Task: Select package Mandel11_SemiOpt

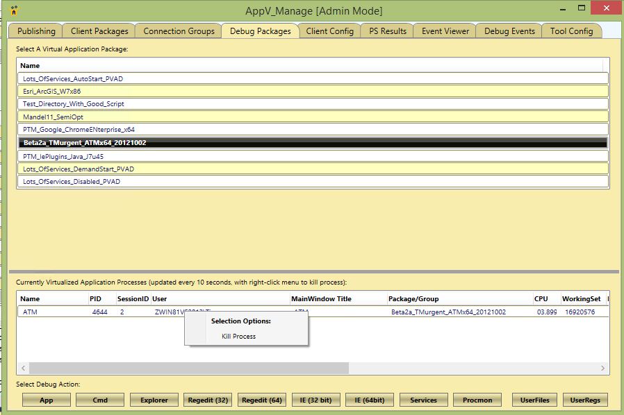Action: click(313, 117)
